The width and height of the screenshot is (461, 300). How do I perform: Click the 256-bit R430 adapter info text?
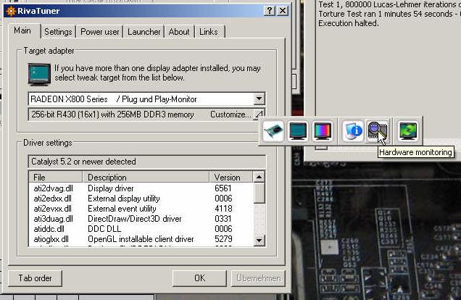[x=112, y=114]
